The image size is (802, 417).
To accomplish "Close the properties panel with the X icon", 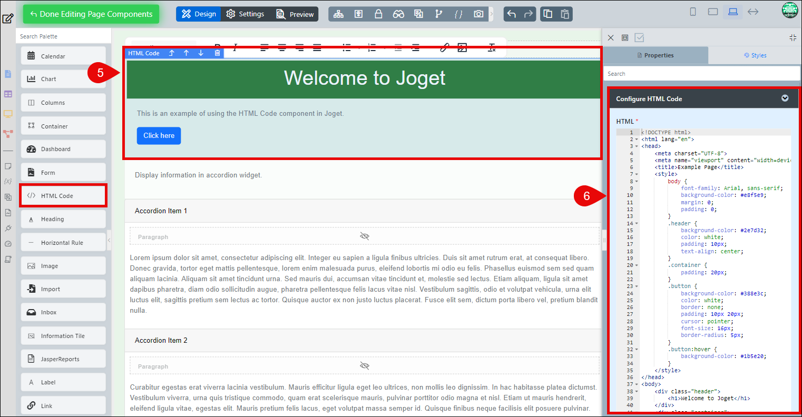I will (611, 38).
